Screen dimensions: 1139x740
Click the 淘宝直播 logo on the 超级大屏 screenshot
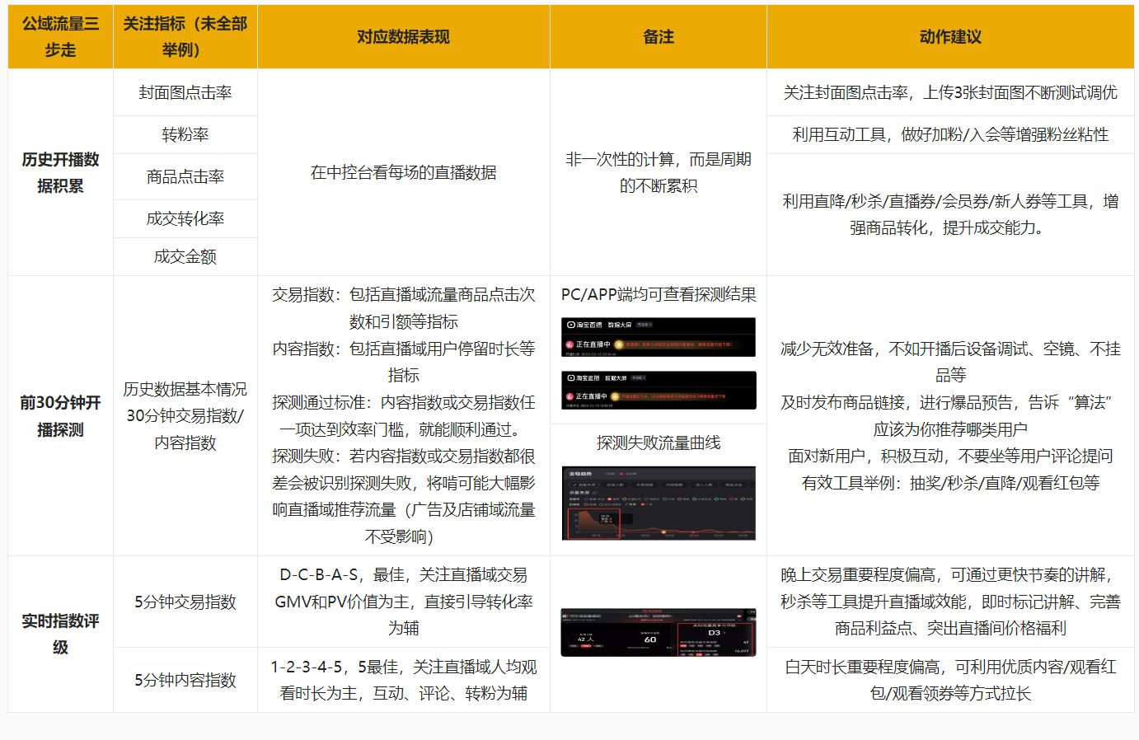click(x=571, y=377)
